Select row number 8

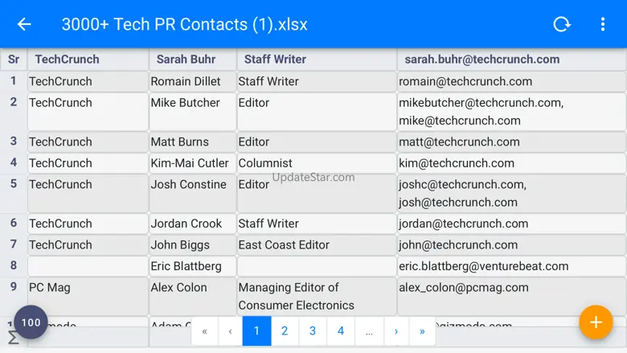point(14,265)
